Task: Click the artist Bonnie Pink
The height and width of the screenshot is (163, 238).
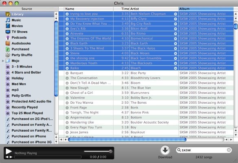Action: (x=140, y=113)
